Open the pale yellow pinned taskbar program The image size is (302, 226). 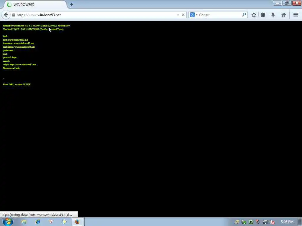65,222
